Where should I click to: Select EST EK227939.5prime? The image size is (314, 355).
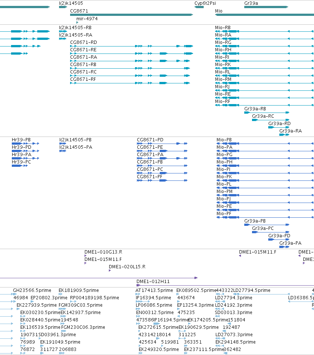tap(37, 305)
